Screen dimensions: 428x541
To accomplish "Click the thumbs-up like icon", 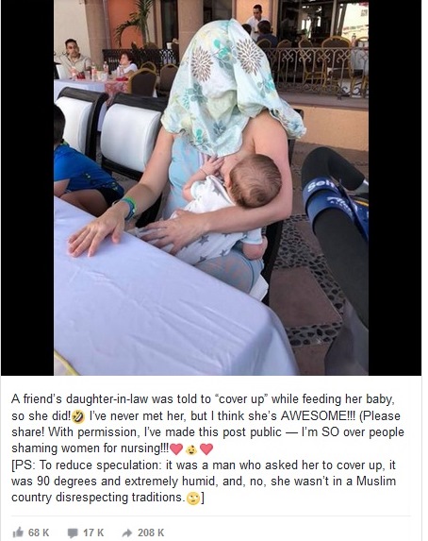I will (18, 533).
